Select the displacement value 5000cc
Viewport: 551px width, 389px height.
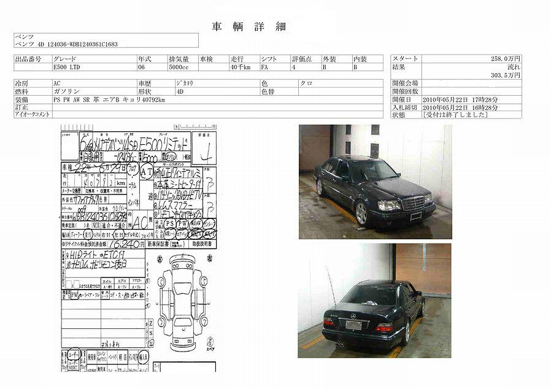point(179,67)
